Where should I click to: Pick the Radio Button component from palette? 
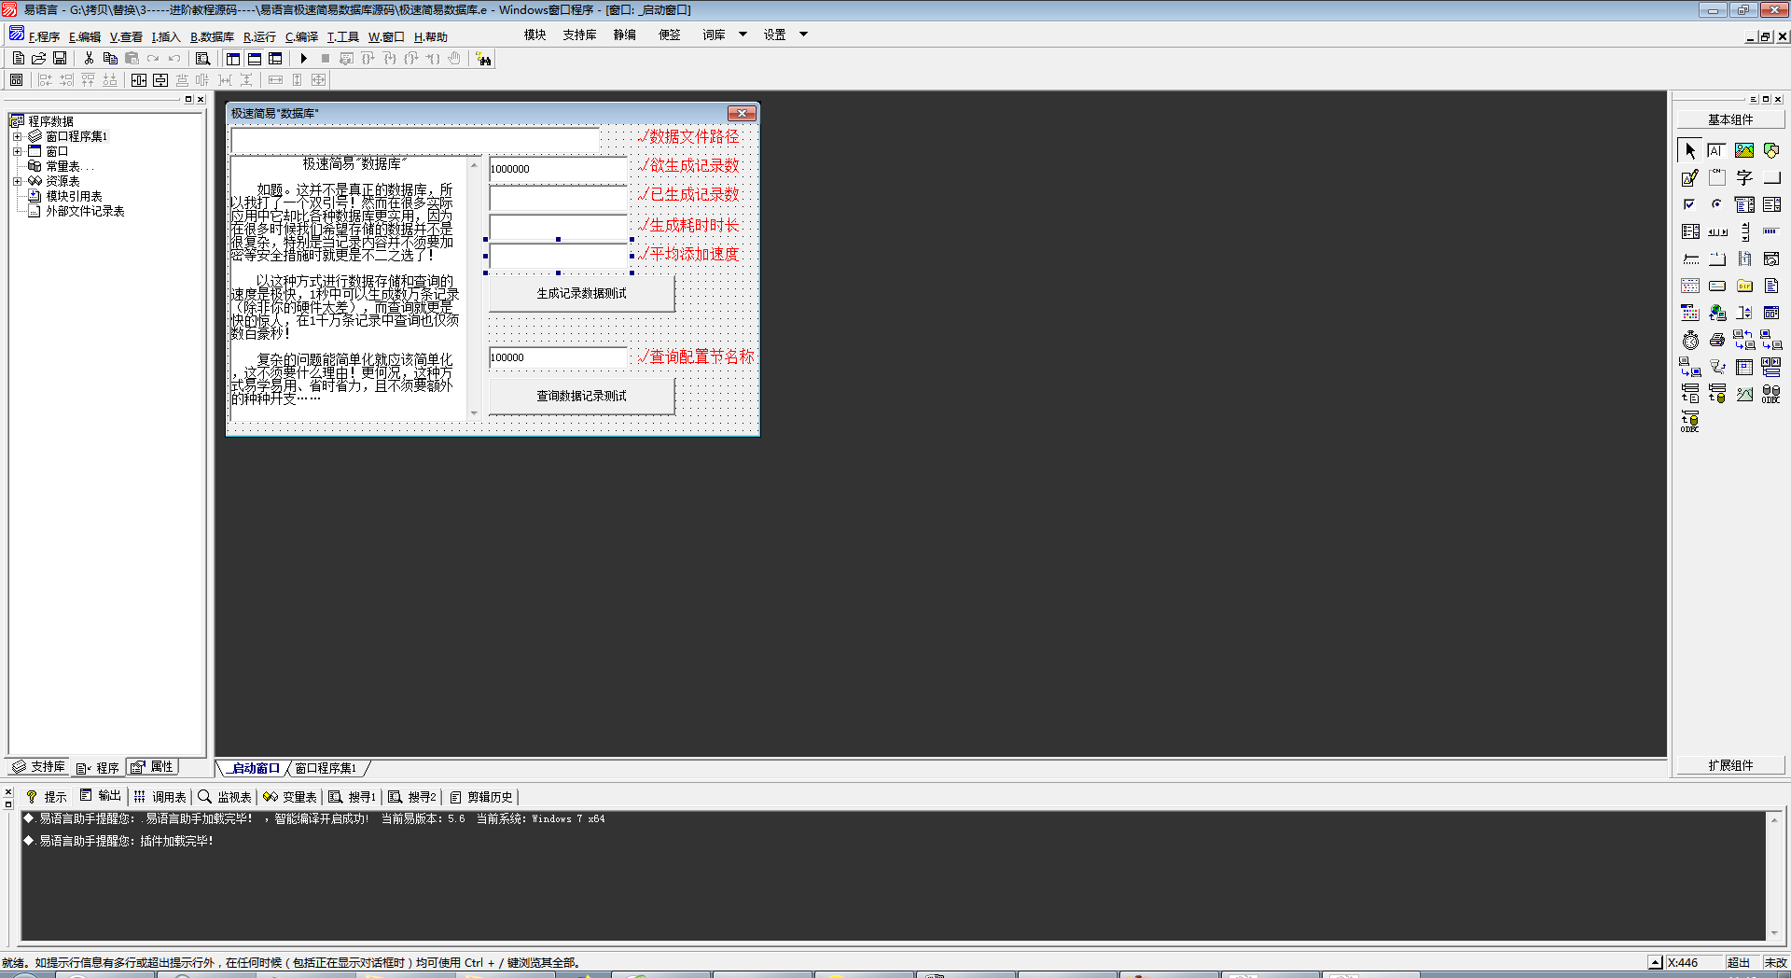[x=1716, y=204]
